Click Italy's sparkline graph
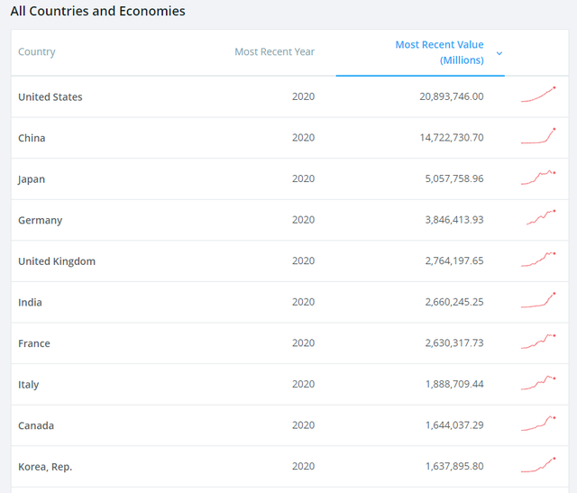The width and height of the screenshot is (577, 493). (x=538, y=383)
